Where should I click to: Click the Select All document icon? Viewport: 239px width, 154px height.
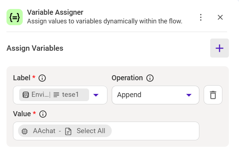coord(68,131)
